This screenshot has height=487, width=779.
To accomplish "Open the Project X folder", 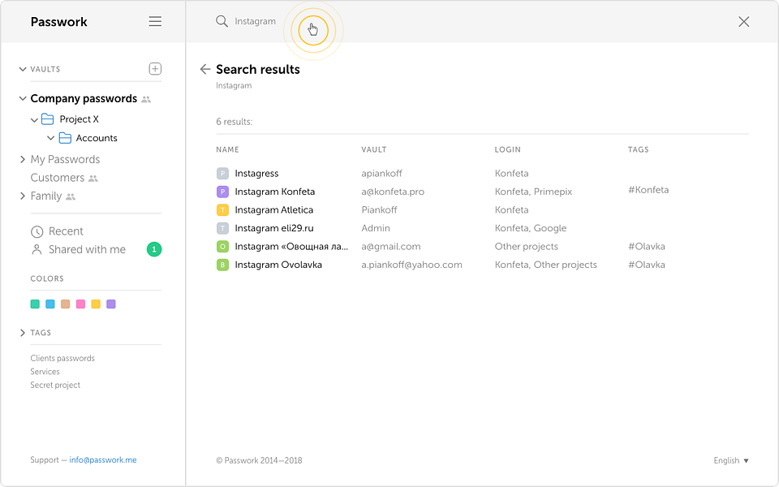I will pyautogui.click(x=79, y=119).
